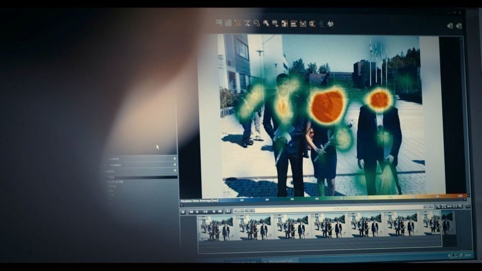Click the round record button left of playback controls

point(183,212)
